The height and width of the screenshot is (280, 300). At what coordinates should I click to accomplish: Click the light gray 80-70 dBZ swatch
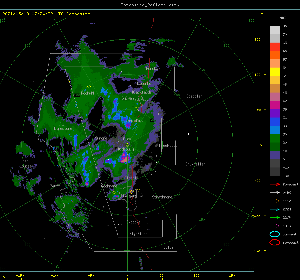pyautogui.click(x=275, y=30)
